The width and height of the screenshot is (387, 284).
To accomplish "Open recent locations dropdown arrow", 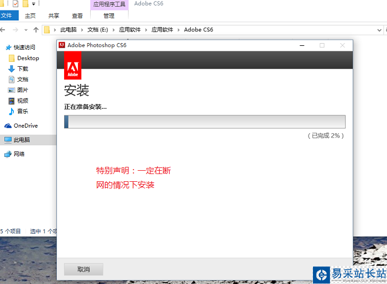I will tap(26, 30).
